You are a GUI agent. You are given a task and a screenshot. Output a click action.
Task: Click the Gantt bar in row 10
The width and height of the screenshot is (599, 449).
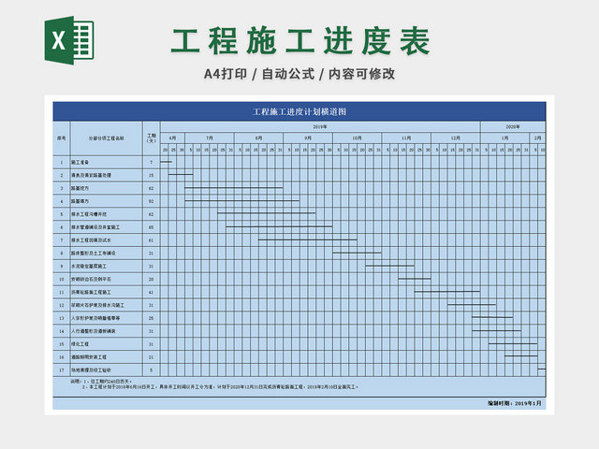point(415,279)
